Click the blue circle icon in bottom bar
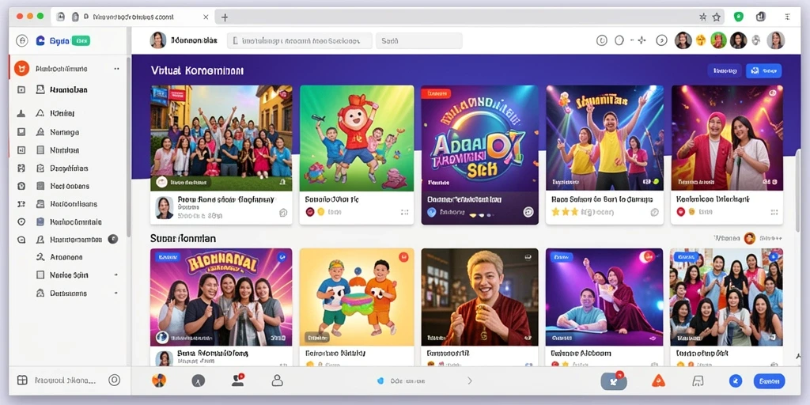810x405 pixels. [736, 381]
